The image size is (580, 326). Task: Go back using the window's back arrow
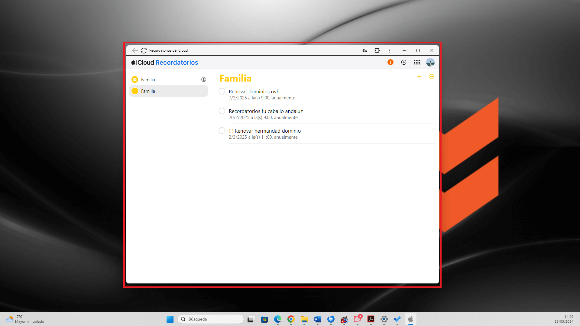(x=135, y=50)
